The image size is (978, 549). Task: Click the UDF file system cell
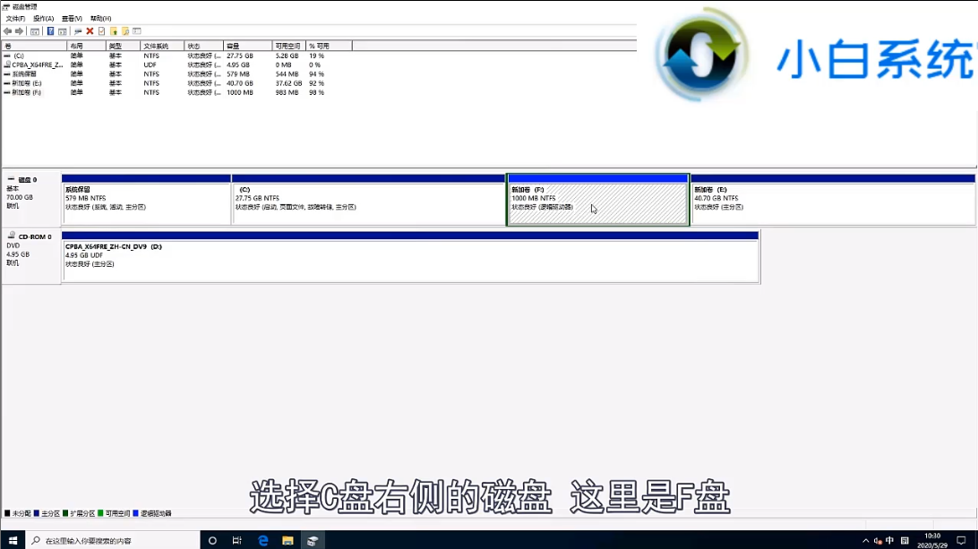tap(150, 64)
